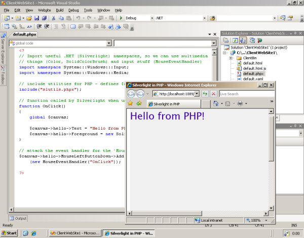Viewport: 304px width, 238px height.
Task: Click the Forward arrow in Internet Explorer
Action: (140, 94)
